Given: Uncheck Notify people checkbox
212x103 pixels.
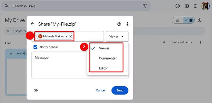Looking at the screenshot, I should 35,47.
